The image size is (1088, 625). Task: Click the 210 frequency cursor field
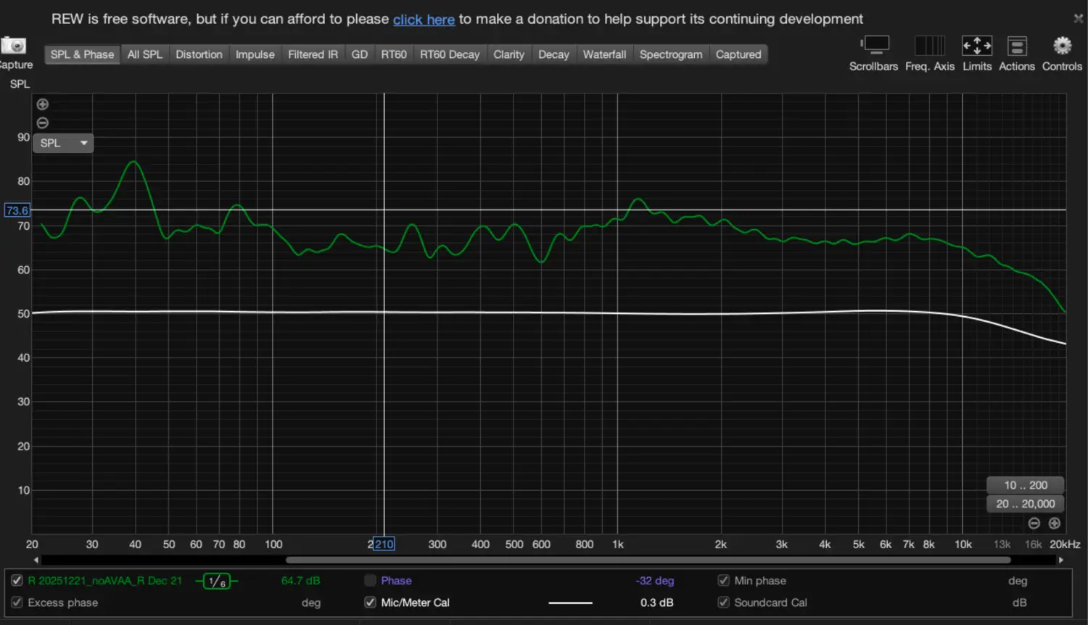tap(384, 545)
